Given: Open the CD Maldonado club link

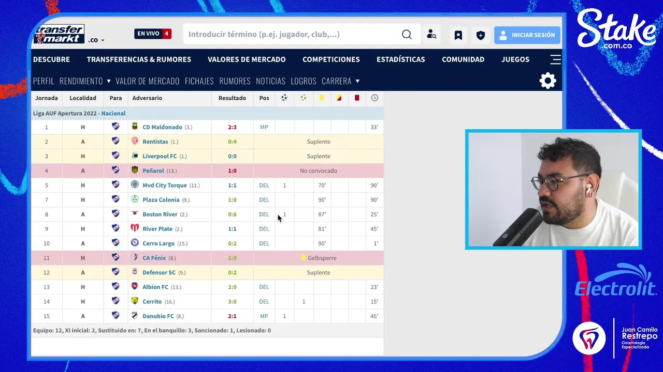Looking at the screenshot, I should click(162, 127).
